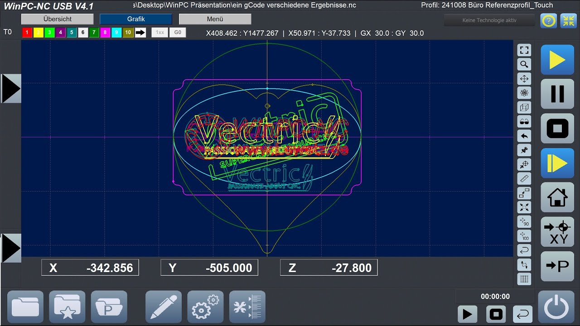Screen dimensions: 580x326
Task: Move to XY zero point button
Action: pyautogui.click(x=557, y=232)
